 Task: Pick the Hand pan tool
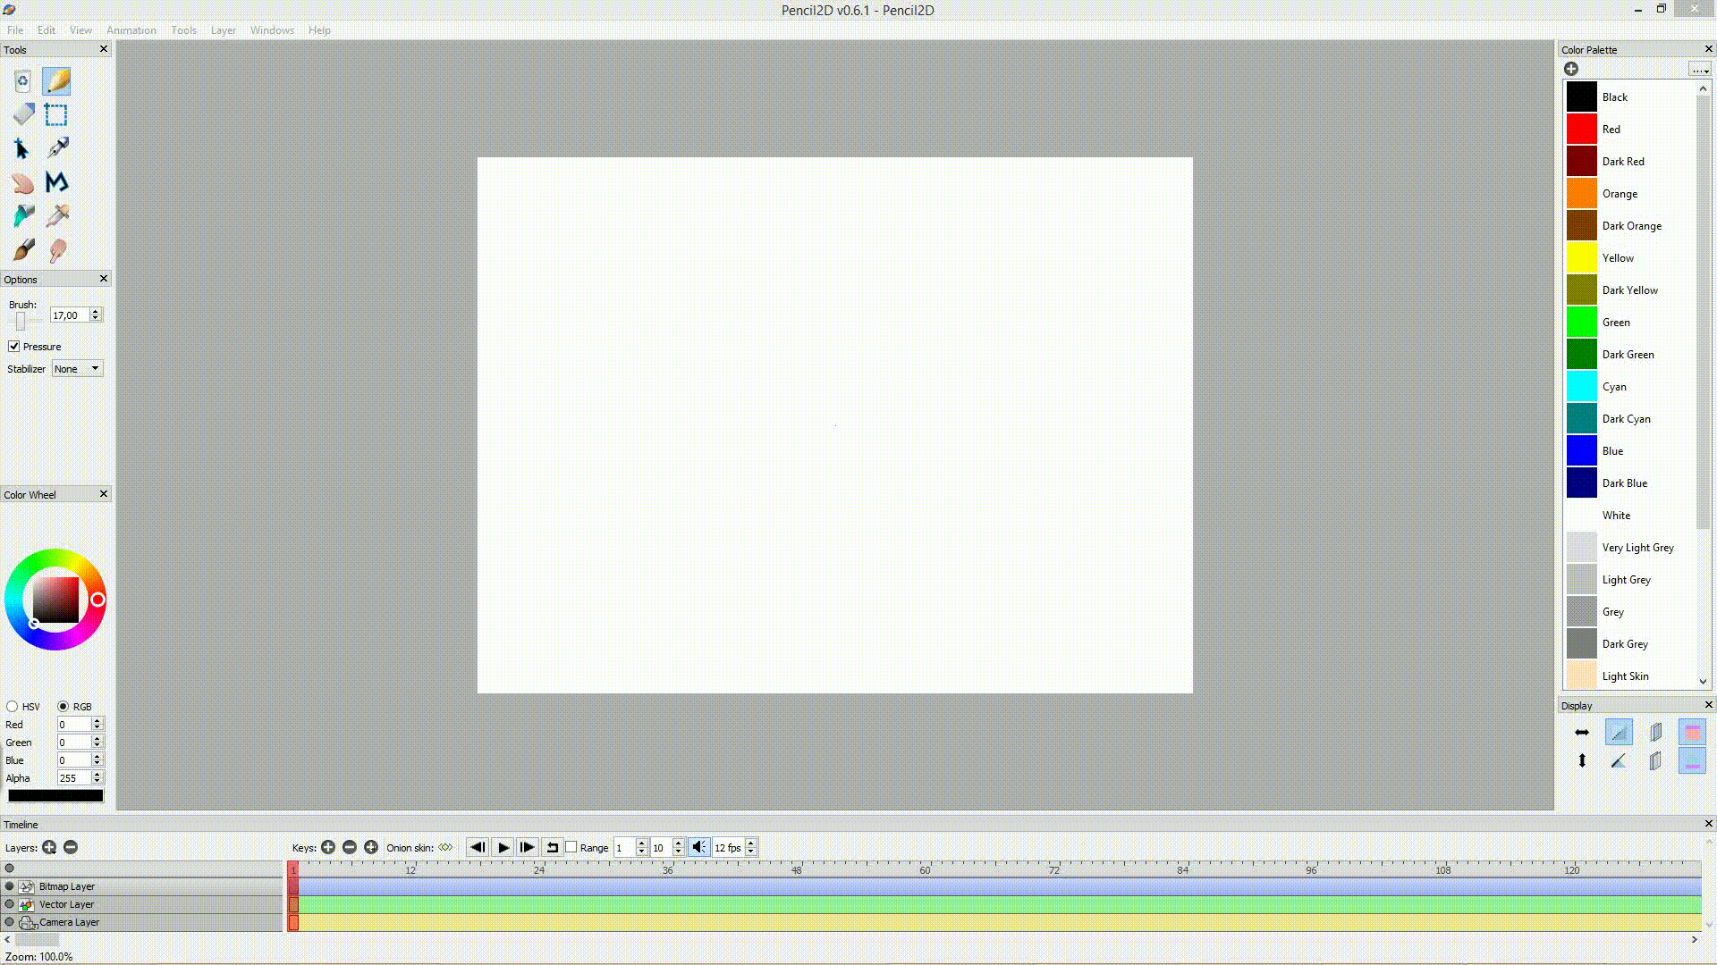tap(23, 183)
